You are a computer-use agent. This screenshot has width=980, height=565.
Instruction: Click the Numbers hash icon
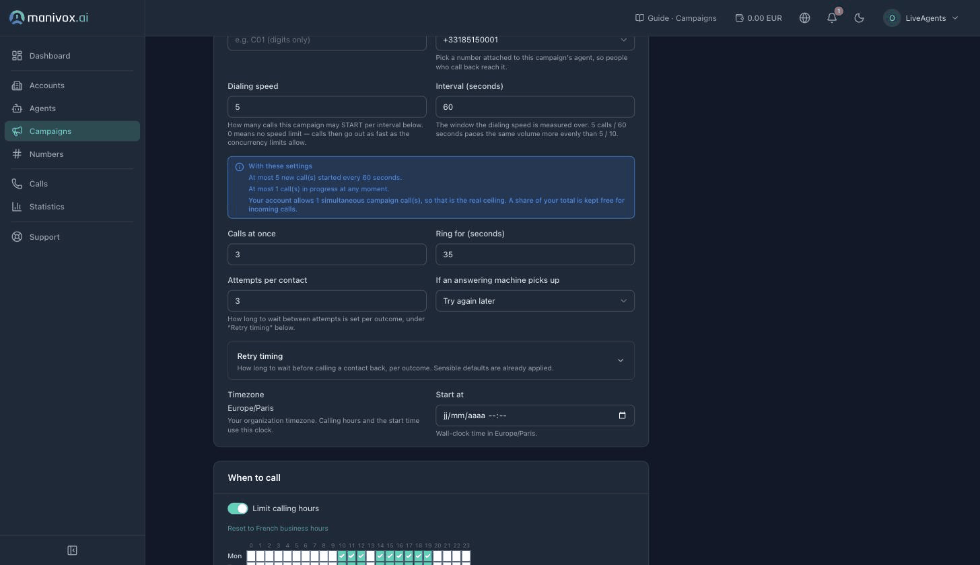point(17,154)
